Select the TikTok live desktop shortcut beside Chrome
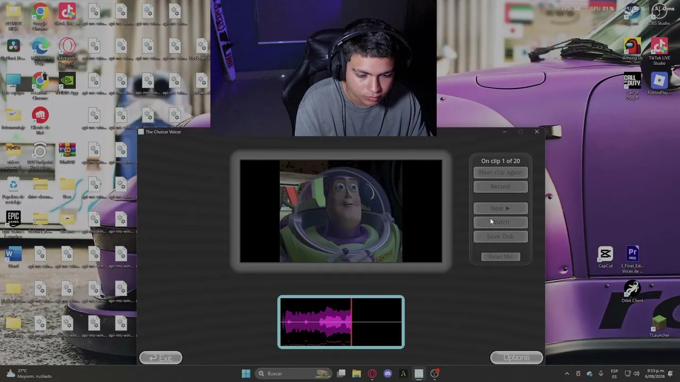The image size is (680, 382). (67, 15)
